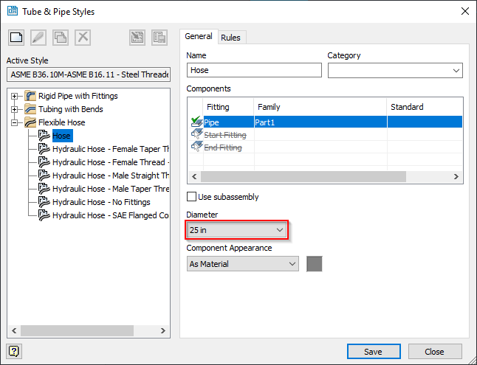Click the Hydraulic Hose - No Fittings icon
Image resolution: width=477 pixels, height=365 pixels.
(x=44, y=202)
